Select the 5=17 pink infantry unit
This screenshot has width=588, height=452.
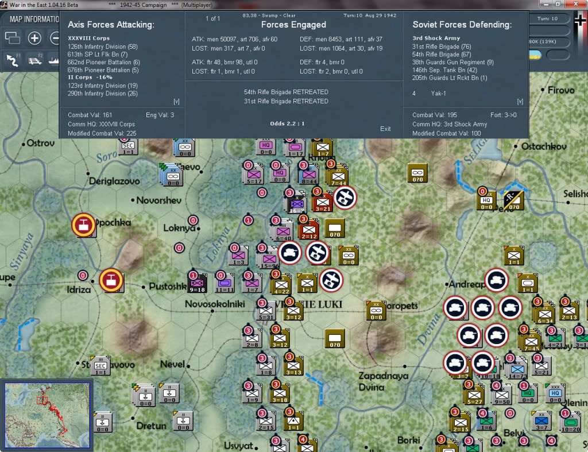tap(253, 175)
